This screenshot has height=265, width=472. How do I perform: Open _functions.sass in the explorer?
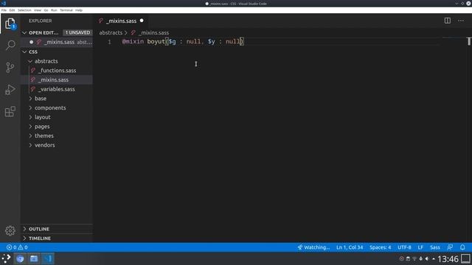[x=58, y=71]
